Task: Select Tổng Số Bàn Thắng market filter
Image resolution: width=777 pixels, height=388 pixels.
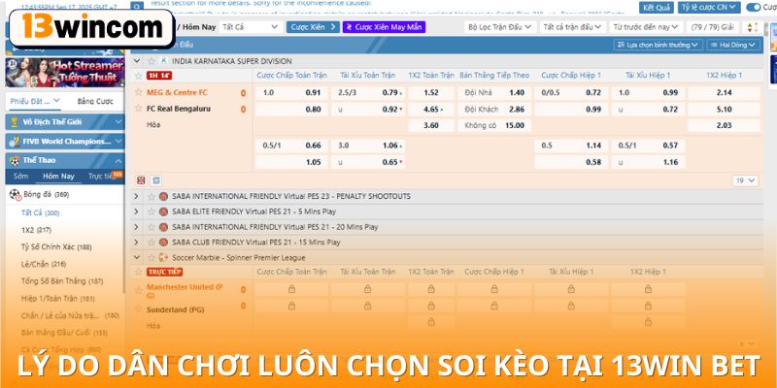Action: [62, 281]
